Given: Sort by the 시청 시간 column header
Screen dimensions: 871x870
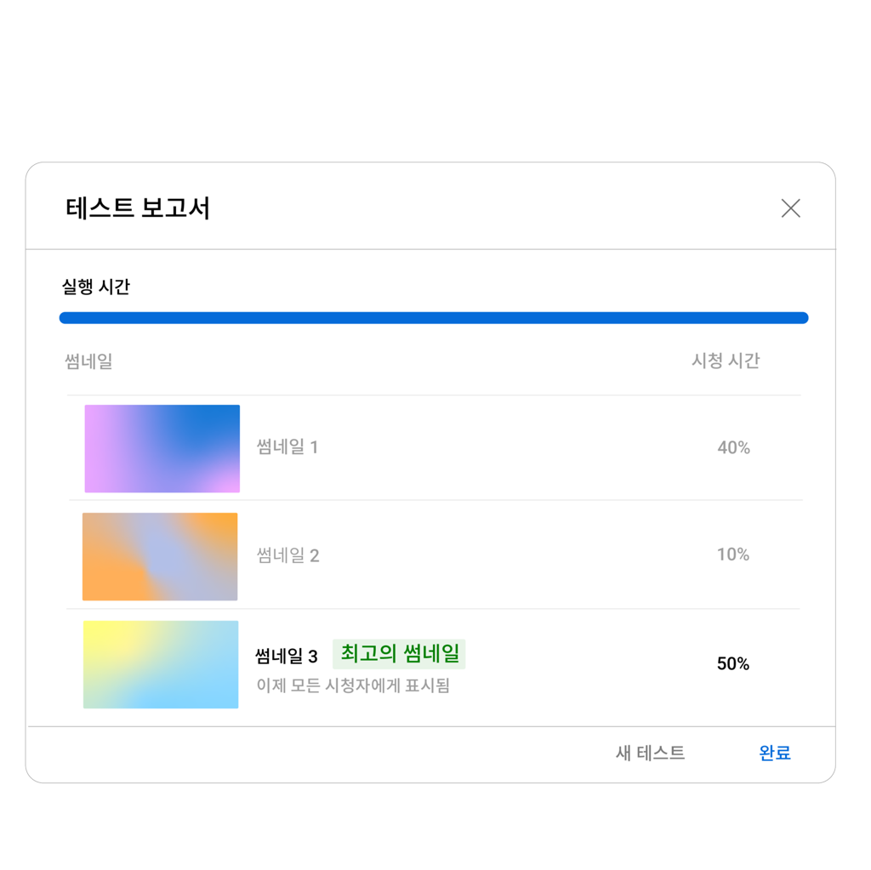Looking at the screenshot, I should 726,361.
